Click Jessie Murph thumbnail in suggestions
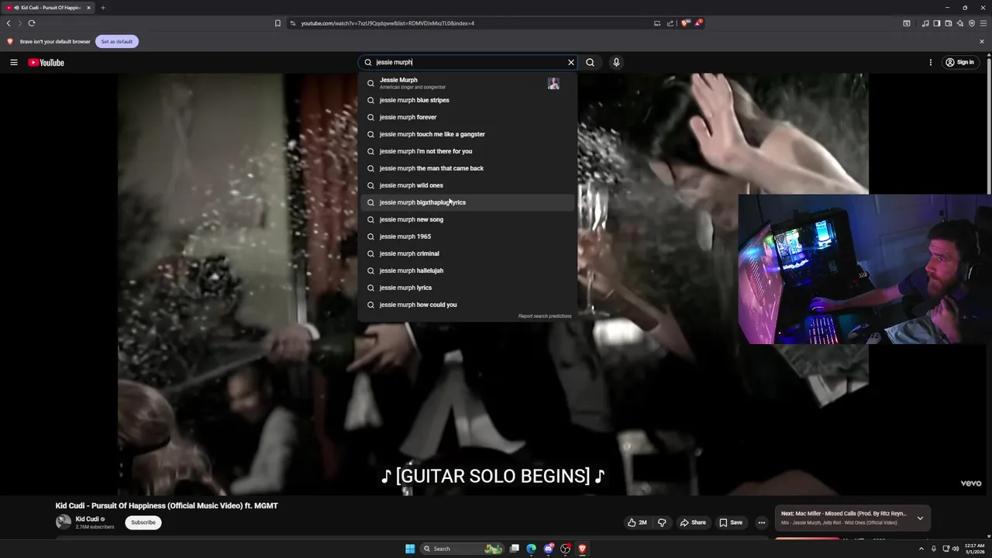This screenshot has height=558, width=992. (553, 84)
